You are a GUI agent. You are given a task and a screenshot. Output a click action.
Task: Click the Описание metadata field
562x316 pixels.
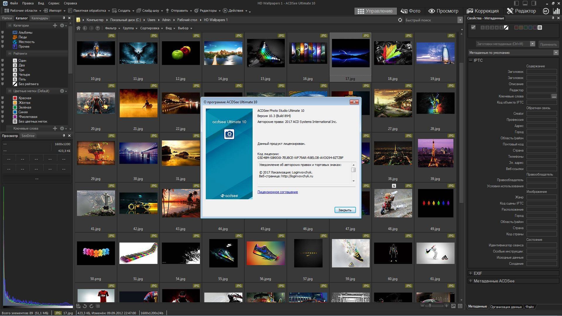click(x=542, y=84)
